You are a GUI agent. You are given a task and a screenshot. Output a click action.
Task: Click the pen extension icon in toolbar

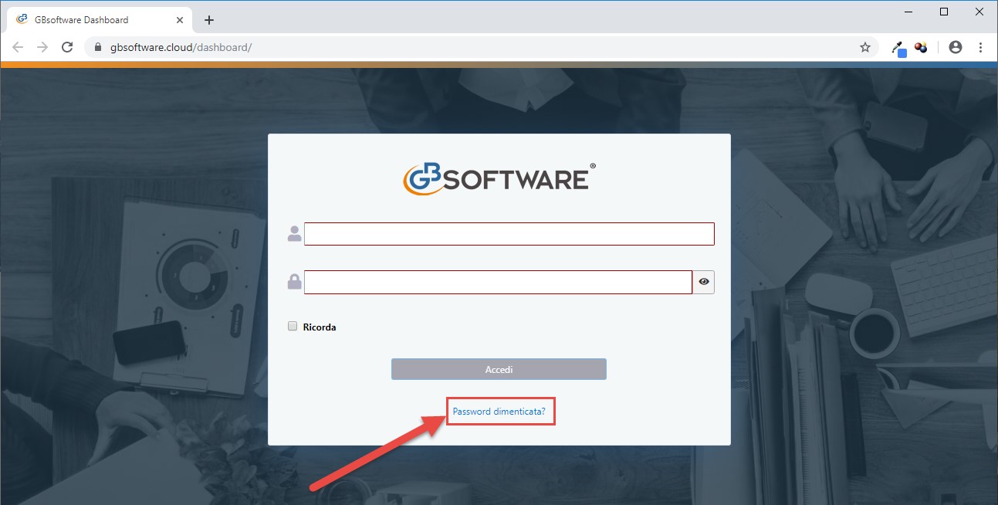(898, 48)
